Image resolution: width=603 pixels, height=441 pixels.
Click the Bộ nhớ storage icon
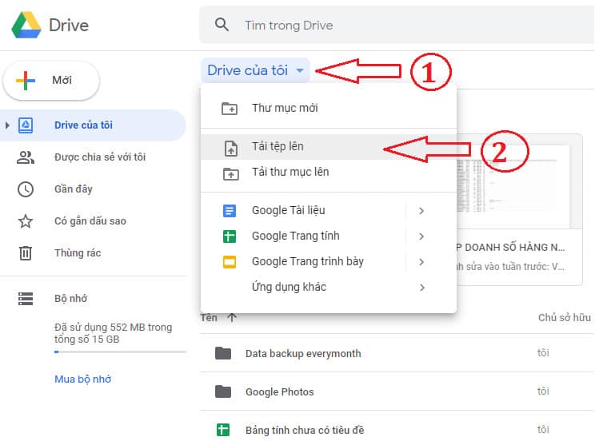[26, 299]
